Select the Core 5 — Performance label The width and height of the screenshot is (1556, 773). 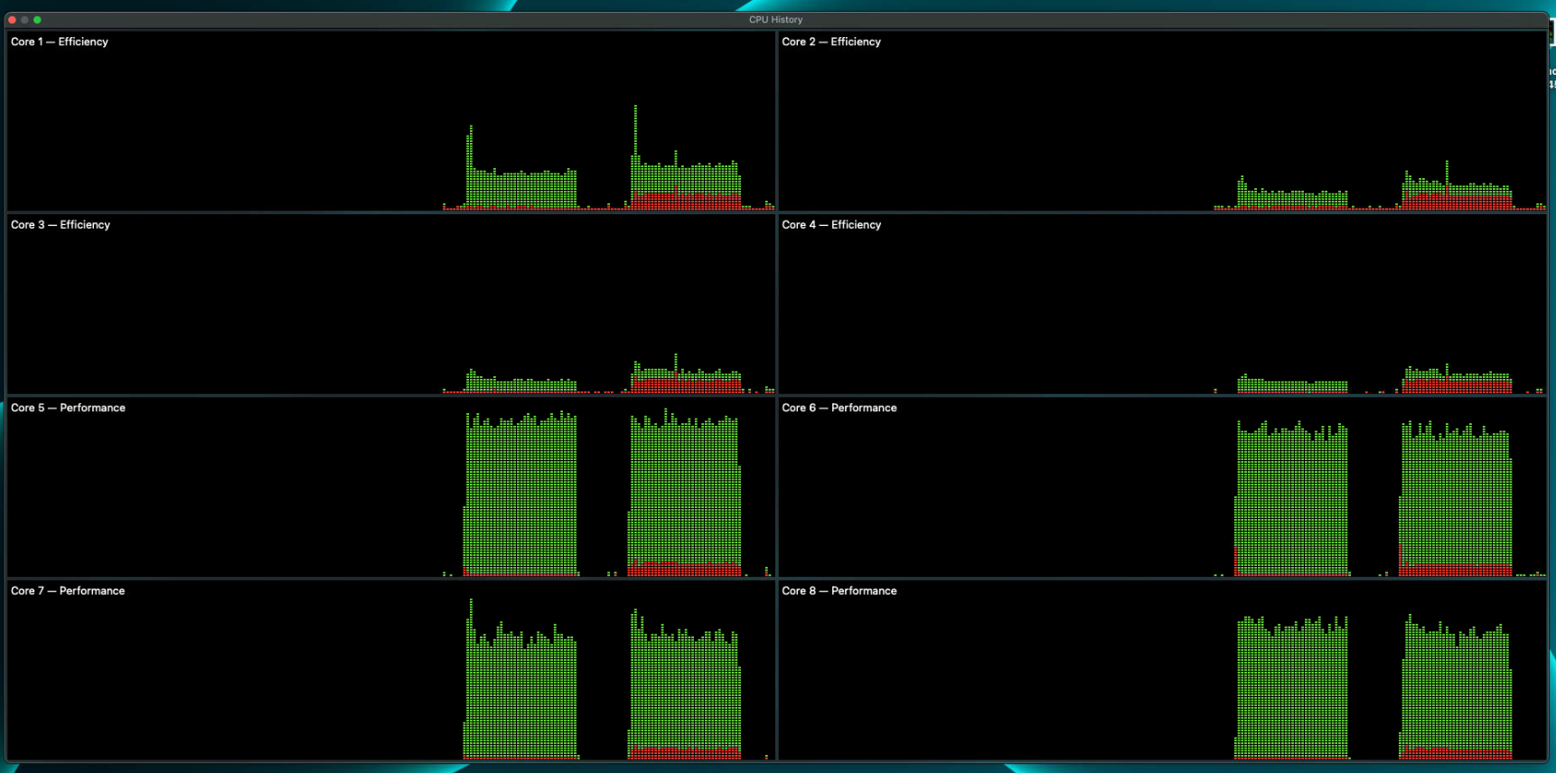[x=68, y=408]
